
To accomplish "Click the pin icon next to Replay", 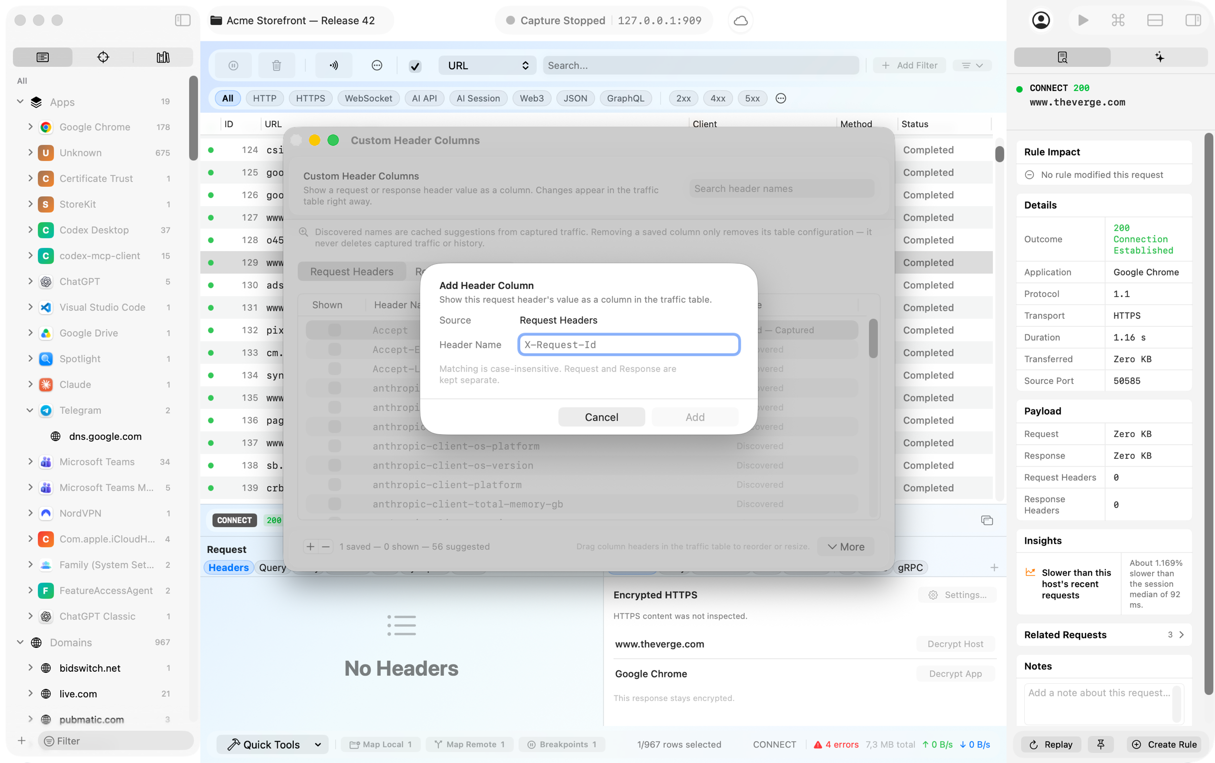I will 1101,745.
